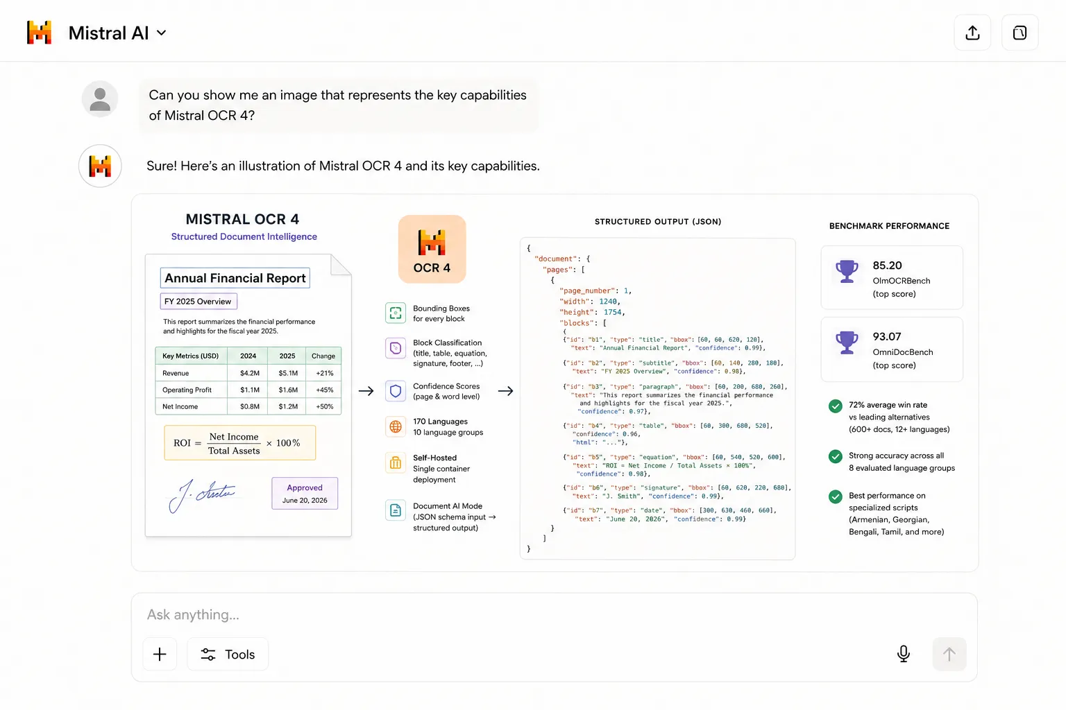Click the $1.6M cell
This screenshot has width=1066, height=710.
tap(288, 390)
